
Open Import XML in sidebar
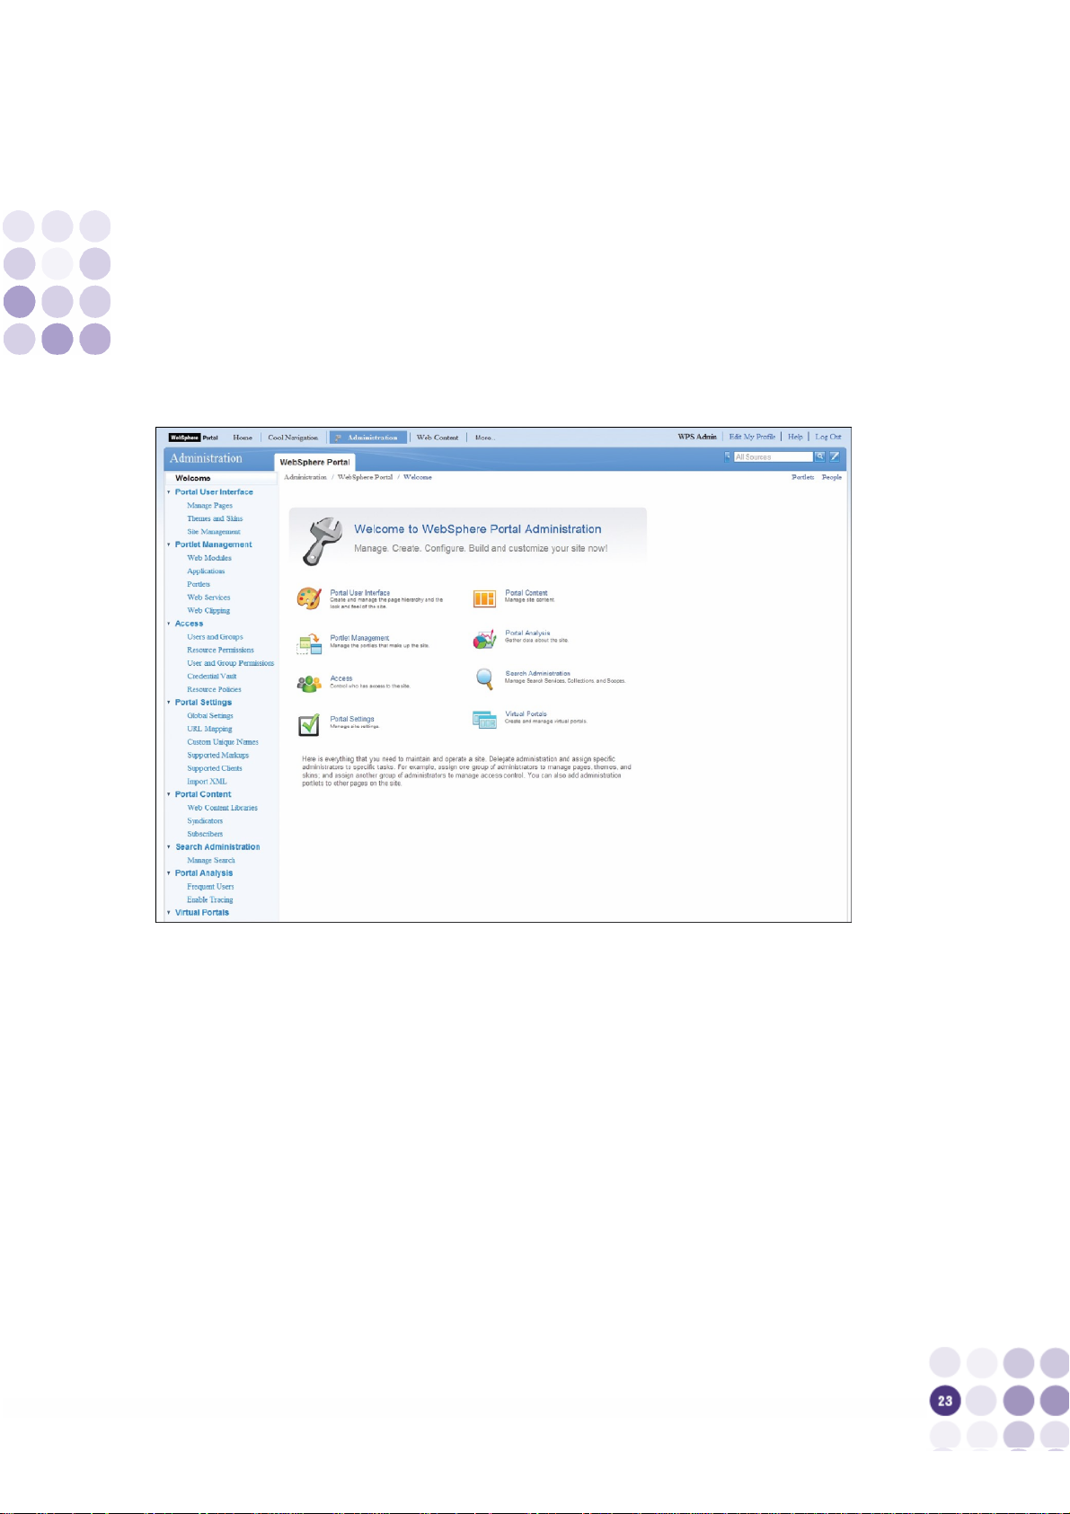[207, 782]
